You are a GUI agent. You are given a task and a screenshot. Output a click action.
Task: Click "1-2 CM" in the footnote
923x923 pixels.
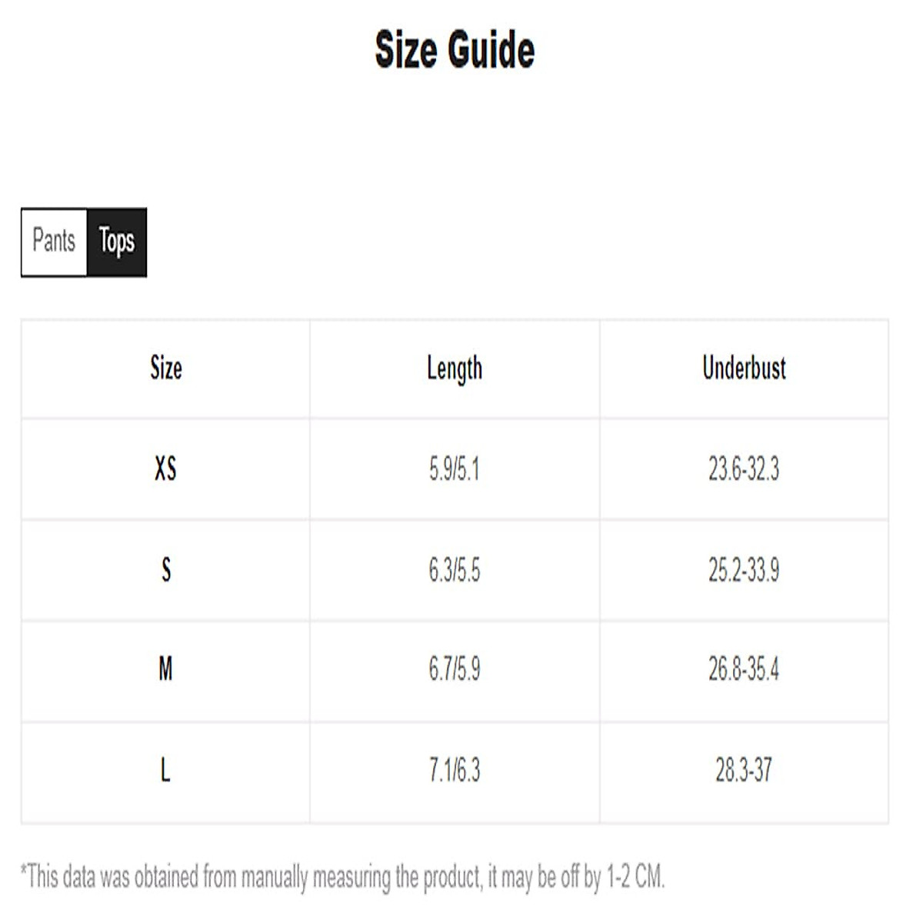click(x=635, y=877)
